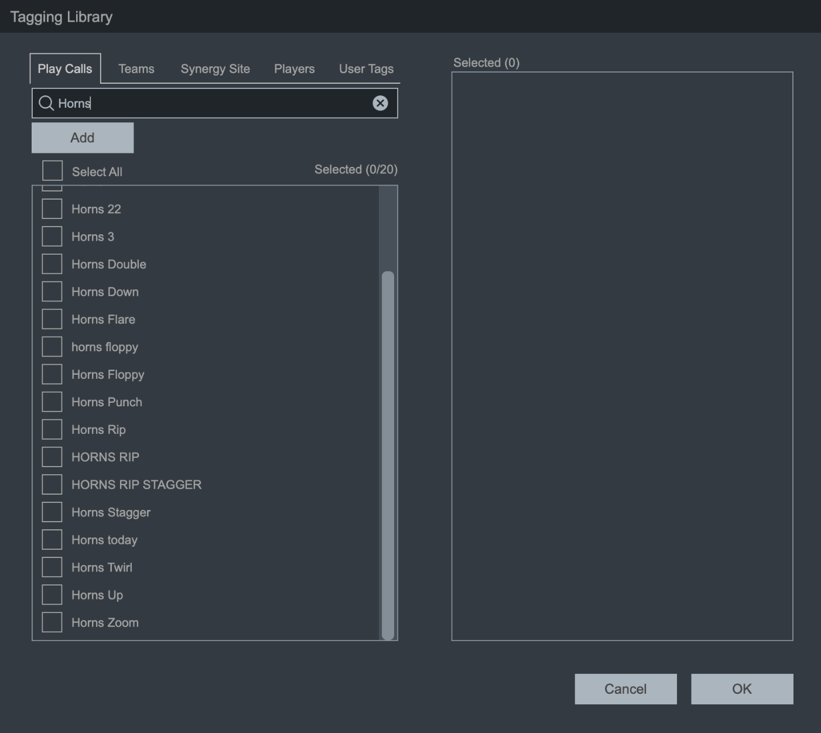Click the Select All label

tap(97, 172)
